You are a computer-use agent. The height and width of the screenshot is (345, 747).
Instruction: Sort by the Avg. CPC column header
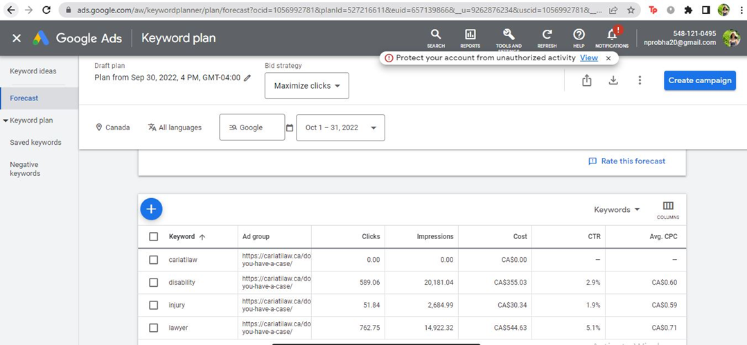pos(664,236)
